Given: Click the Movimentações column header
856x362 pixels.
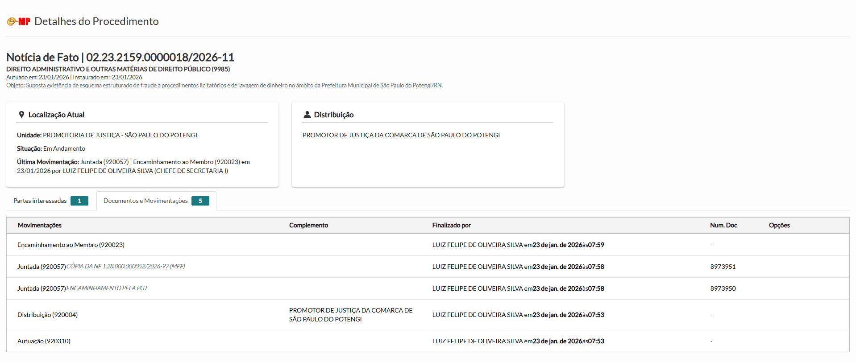Looking at the screenshot, I should click(x=40, y=226).
